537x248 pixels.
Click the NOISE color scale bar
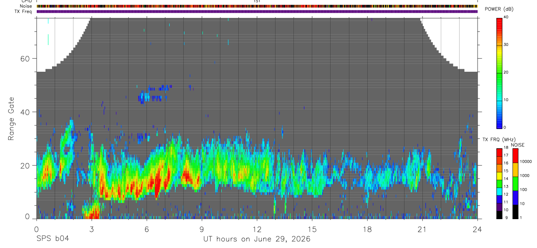pyautogui.click(x=515, y=183)
